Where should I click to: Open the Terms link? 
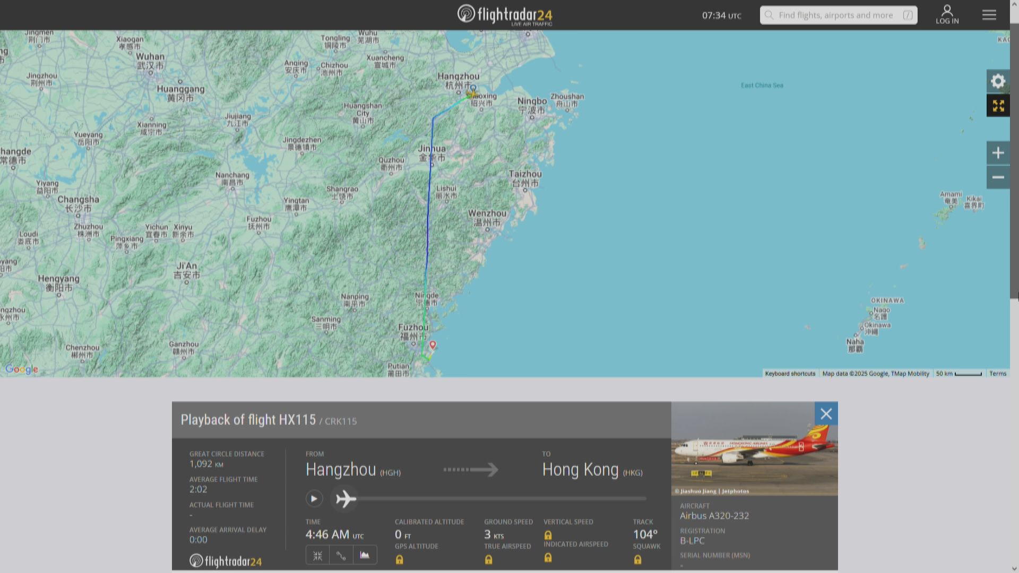[998, 373]
